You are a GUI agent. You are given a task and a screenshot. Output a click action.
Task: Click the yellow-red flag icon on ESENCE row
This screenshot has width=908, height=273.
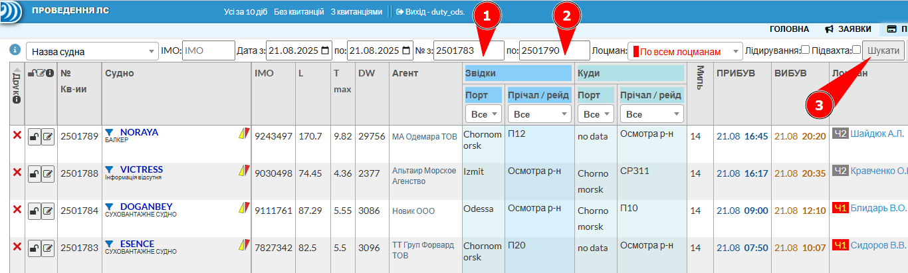tap(245, 245)
